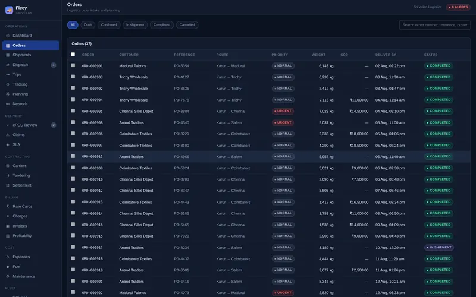Open the 8 ALERTS badge
Screen dimensions: 476x297
pos(458,7)
